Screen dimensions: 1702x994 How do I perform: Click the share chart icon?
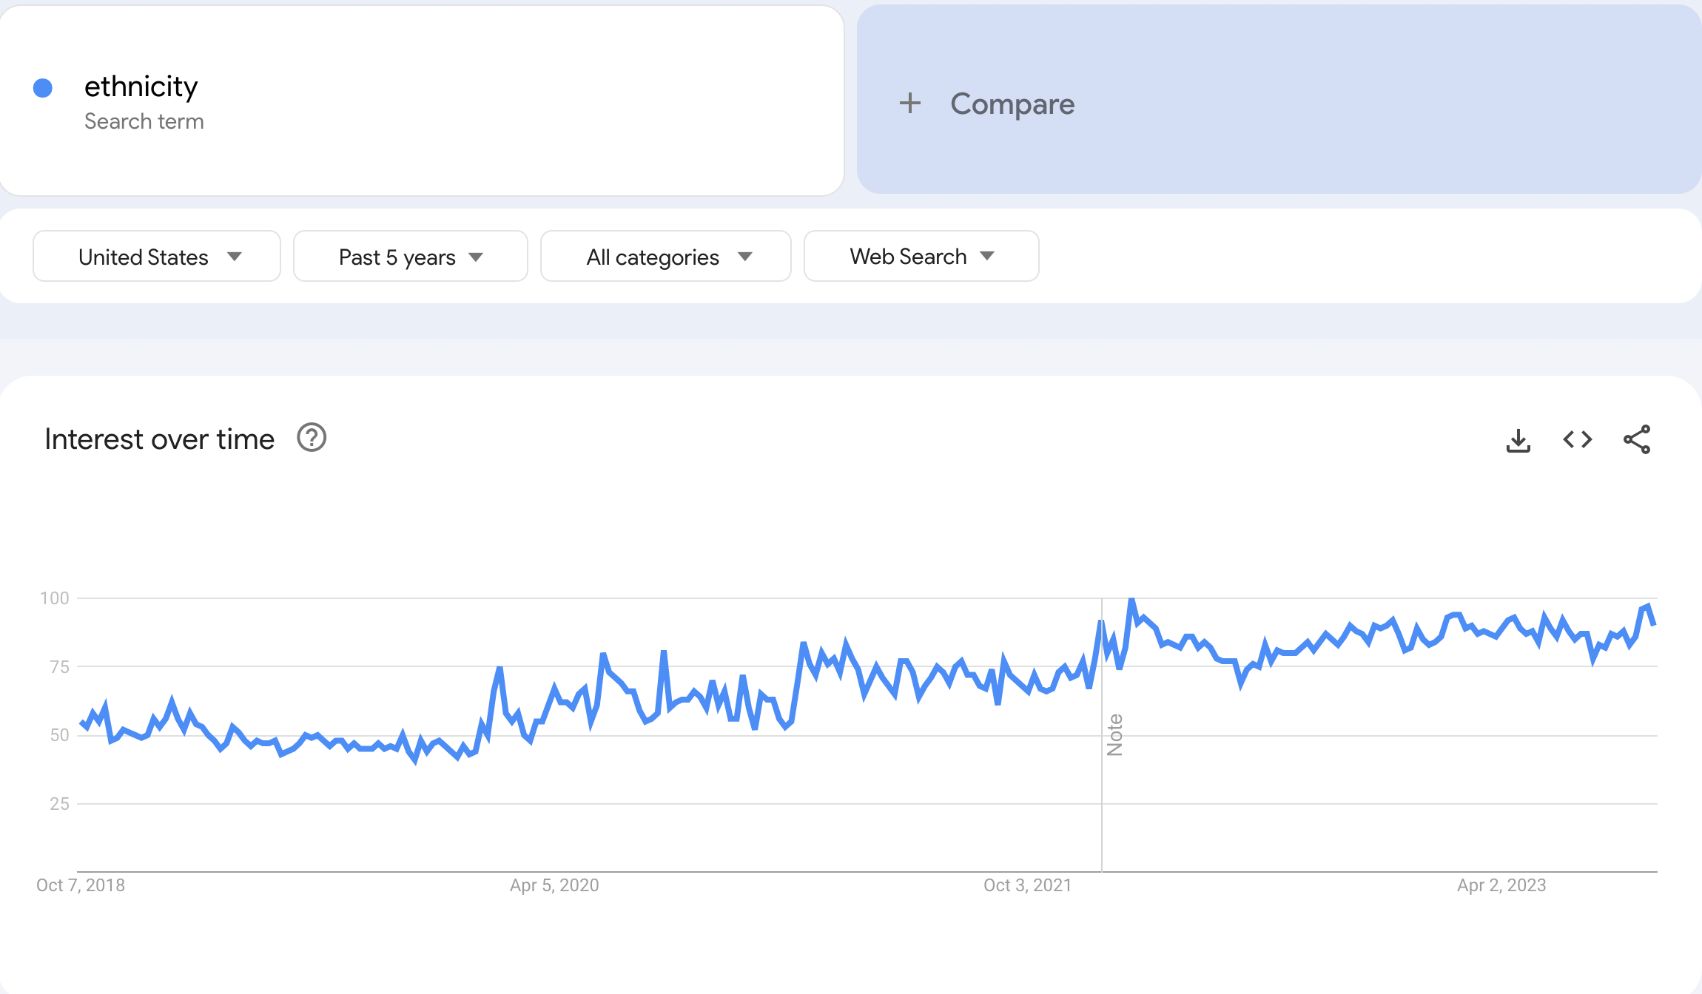point(1636,440)
